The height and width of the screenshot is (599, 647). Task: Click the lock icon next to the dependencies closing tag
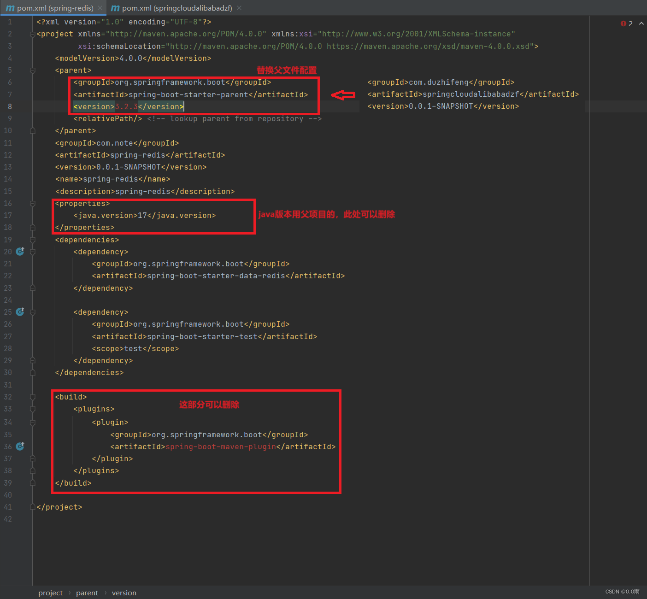32,372
